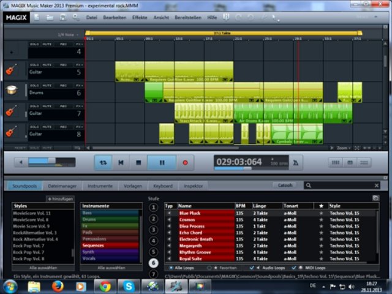Viewport: 392px width, 294px height.
Task: Open the FX menu on track 7
Action: pos(78,105)
